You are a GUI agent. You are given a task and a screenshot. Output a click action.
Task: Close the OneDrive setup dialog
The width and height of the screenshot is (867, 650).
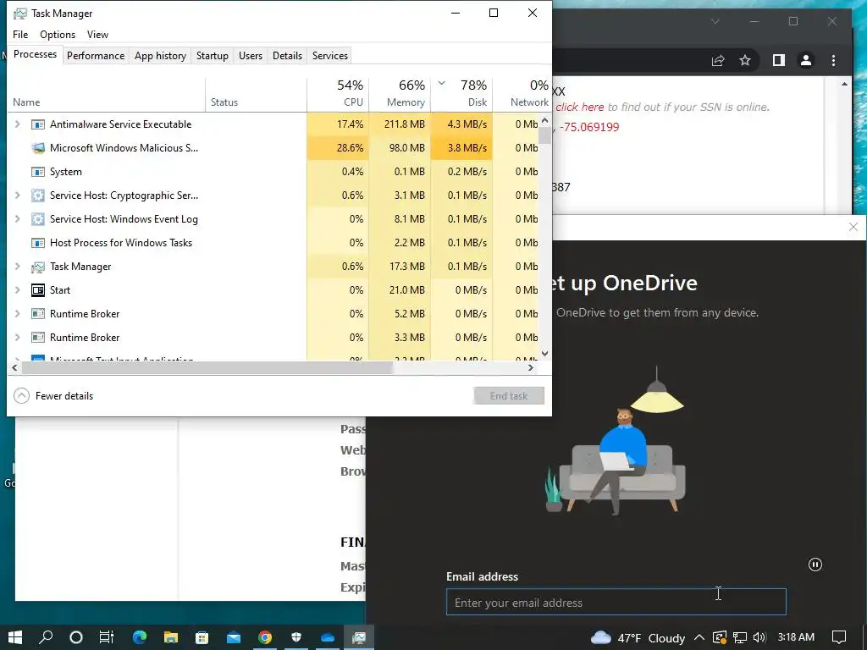click(x=853, y=227)
